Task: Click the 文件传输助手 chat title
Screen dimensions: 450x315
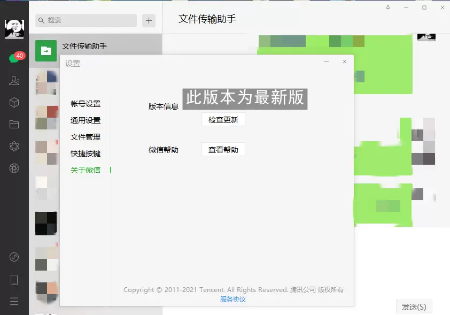Action: [207, 19]
